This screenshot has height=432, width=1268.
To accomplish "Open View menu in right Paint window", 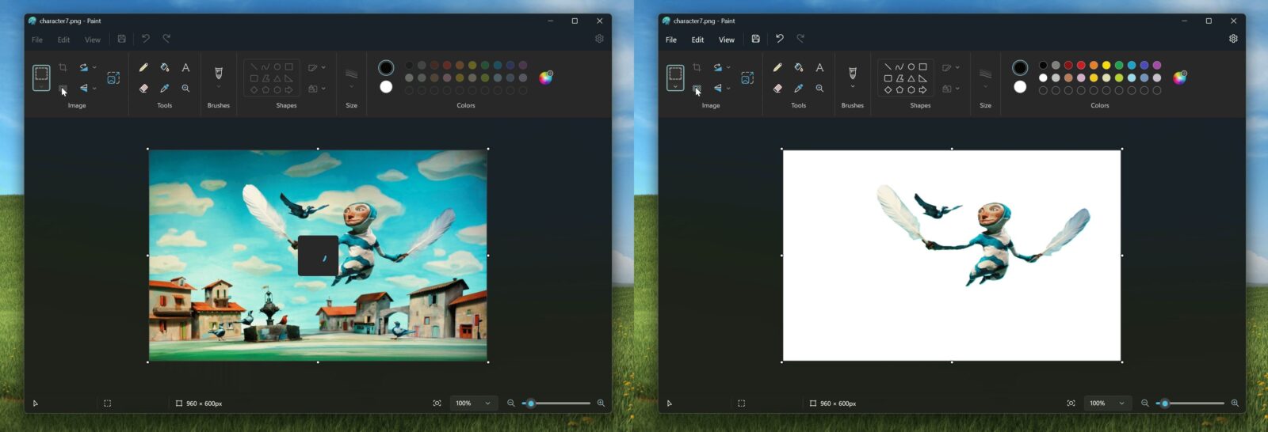I will (726, 40).
